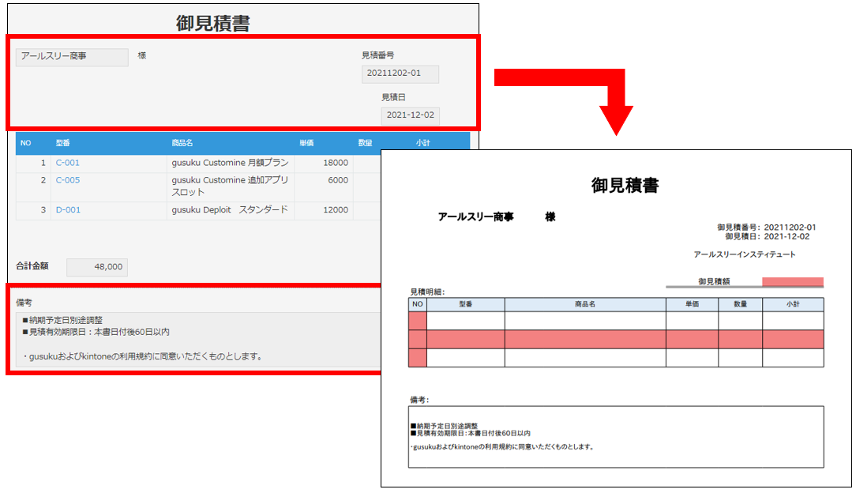Click the 見積日 label in the form

(x=393, y=97)
